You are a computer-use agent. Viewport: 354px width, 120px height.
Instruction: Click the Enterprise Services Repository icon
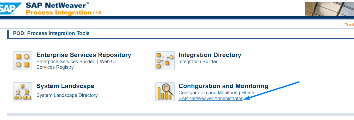tap(23, 61)
